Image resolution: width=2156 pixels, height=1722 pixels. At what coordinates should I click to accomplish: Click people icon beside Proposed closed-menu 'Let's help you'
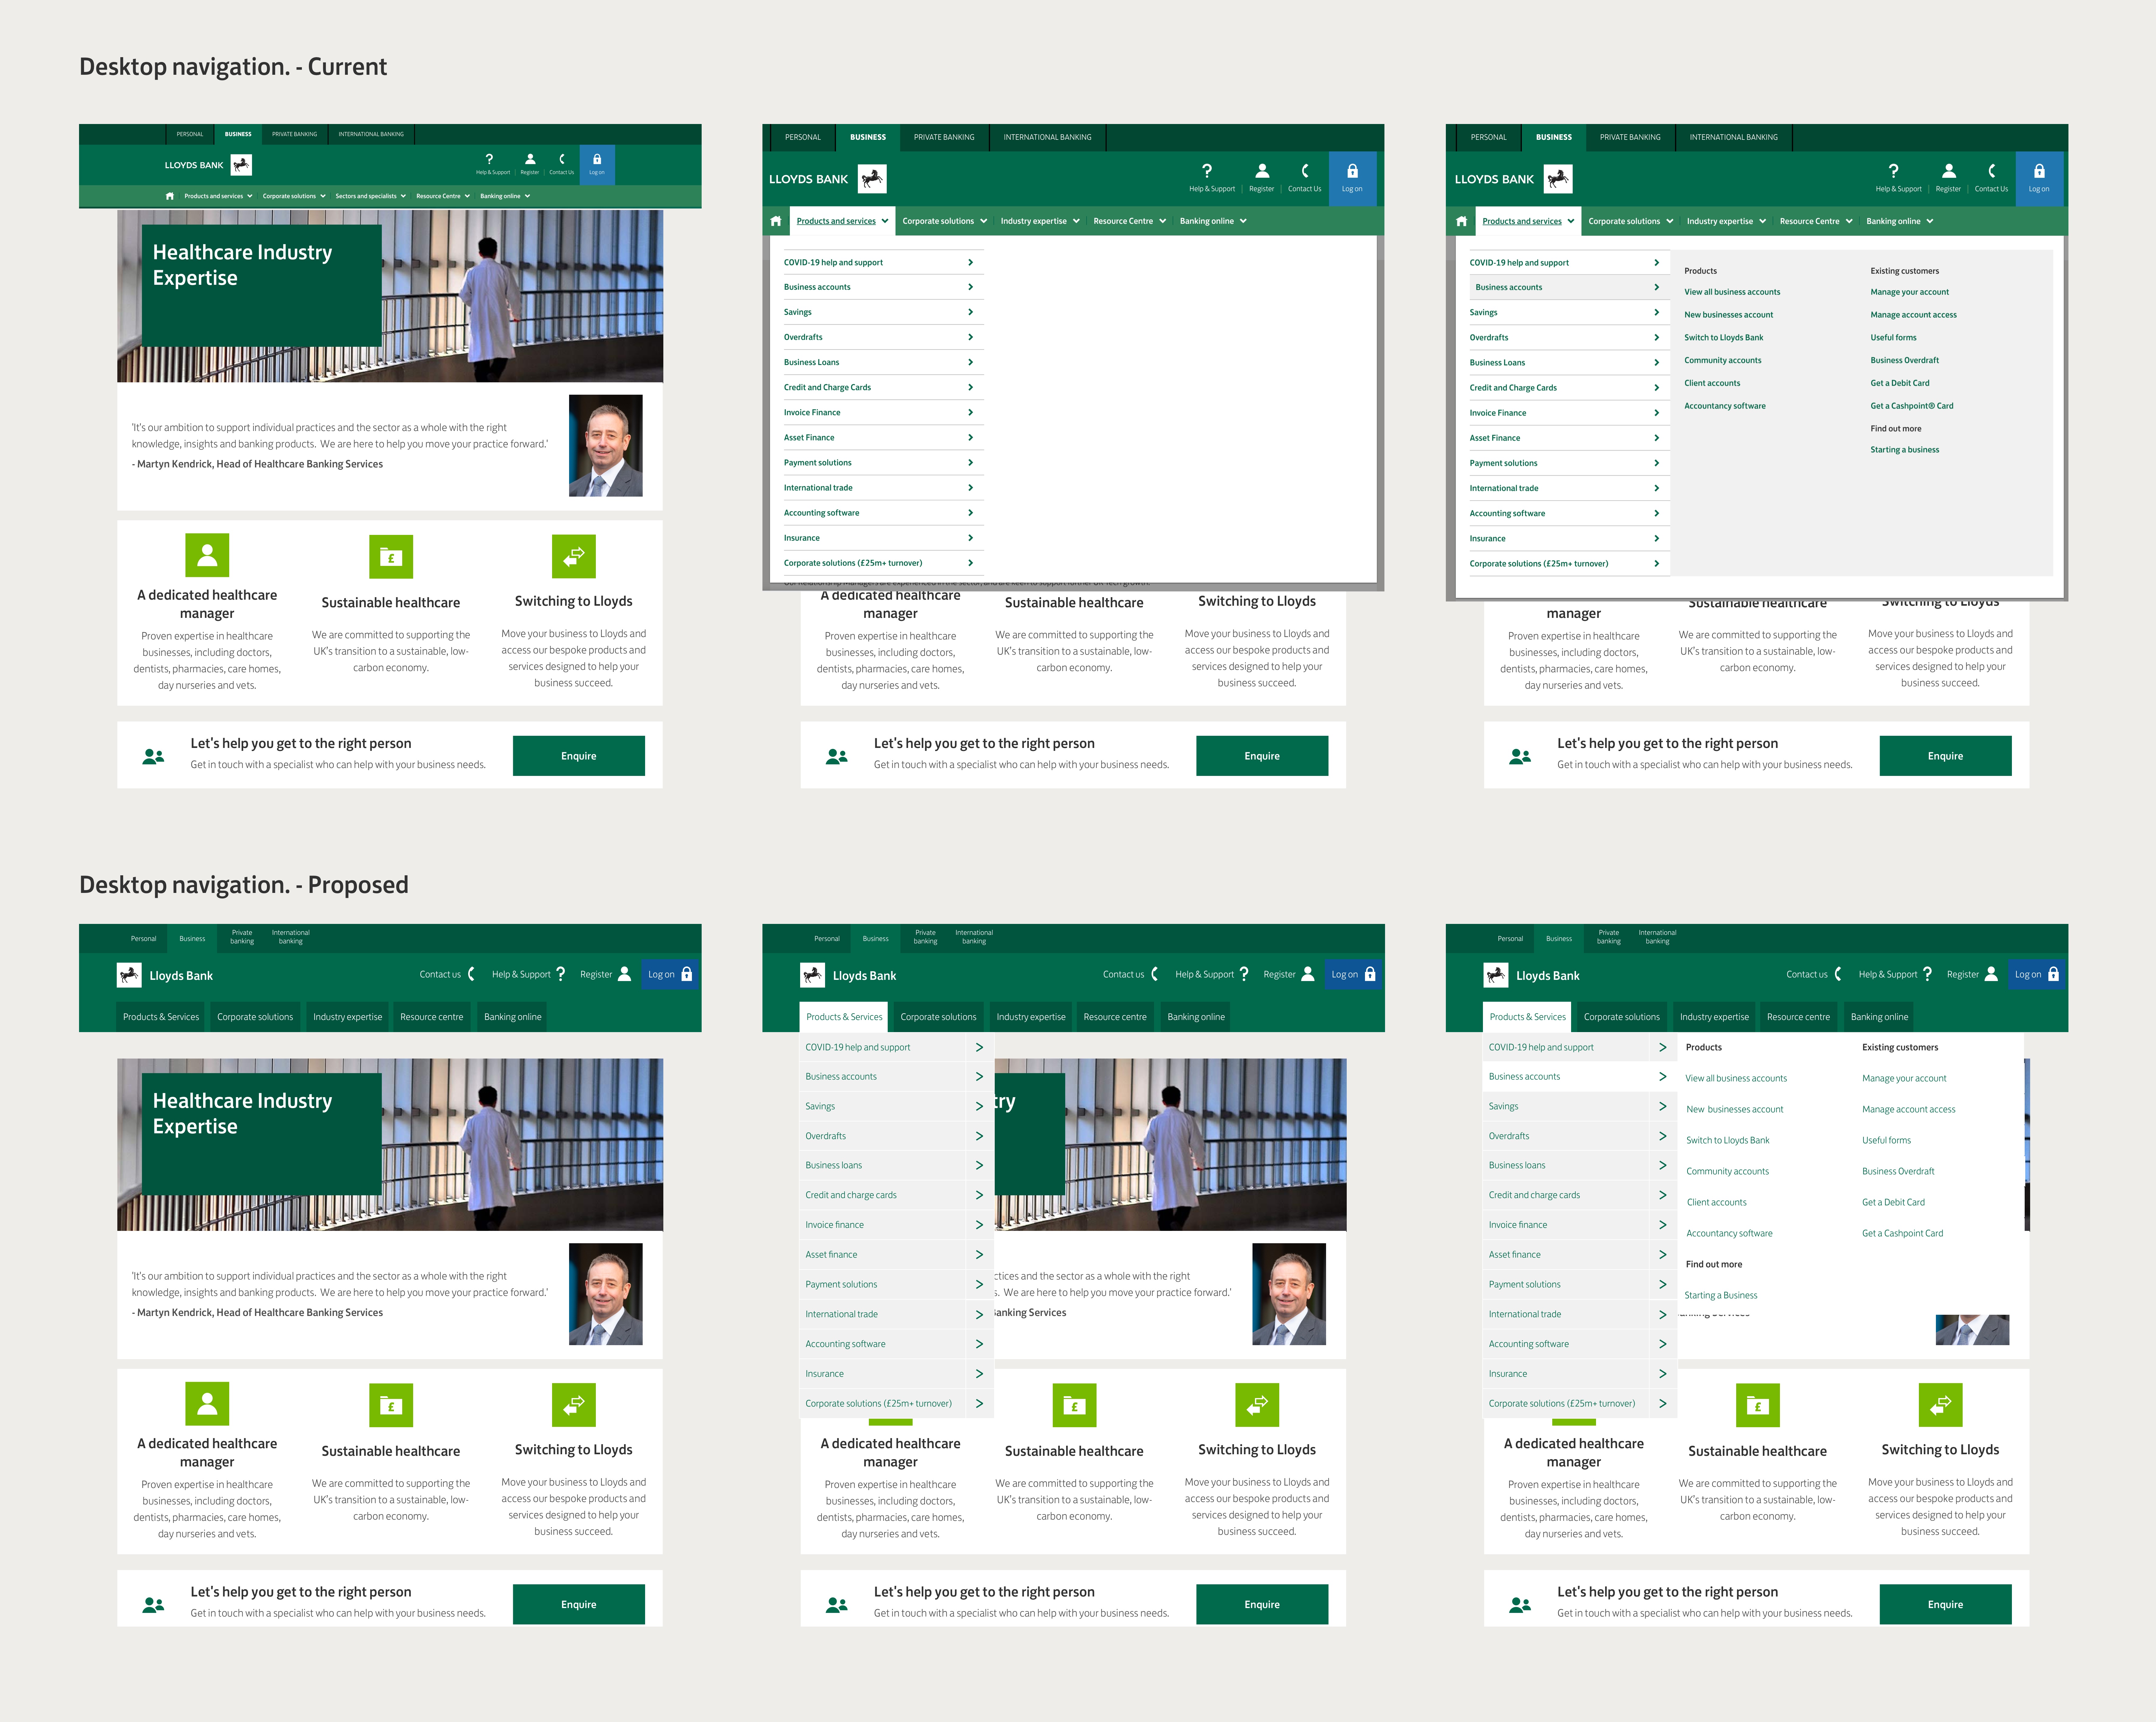[x=153, y=1605]
